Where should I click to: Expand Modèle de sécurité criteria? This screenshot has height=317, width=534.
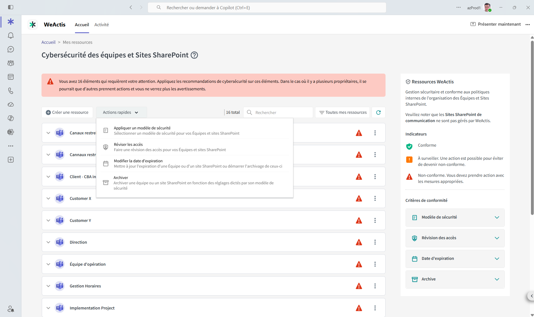(x=455, y=217)
